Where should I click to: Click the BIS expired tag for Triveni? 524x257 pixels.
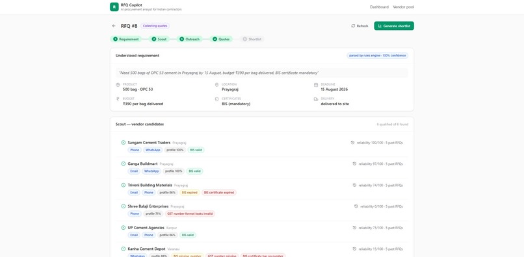(x=189, y=193)
